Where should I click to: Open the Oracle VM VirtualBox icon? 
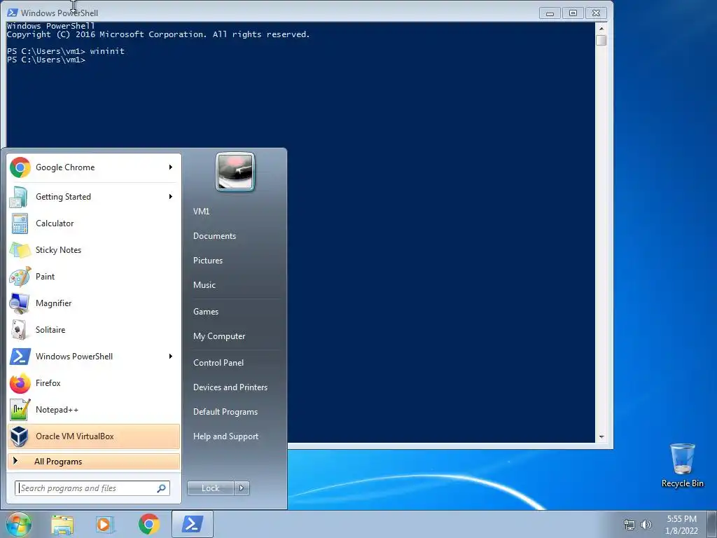(x=20, y=436)
